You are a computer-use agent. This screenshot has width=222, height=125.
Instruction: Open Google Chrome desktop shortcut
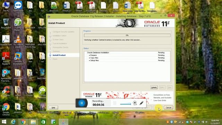tap(6, 109)
